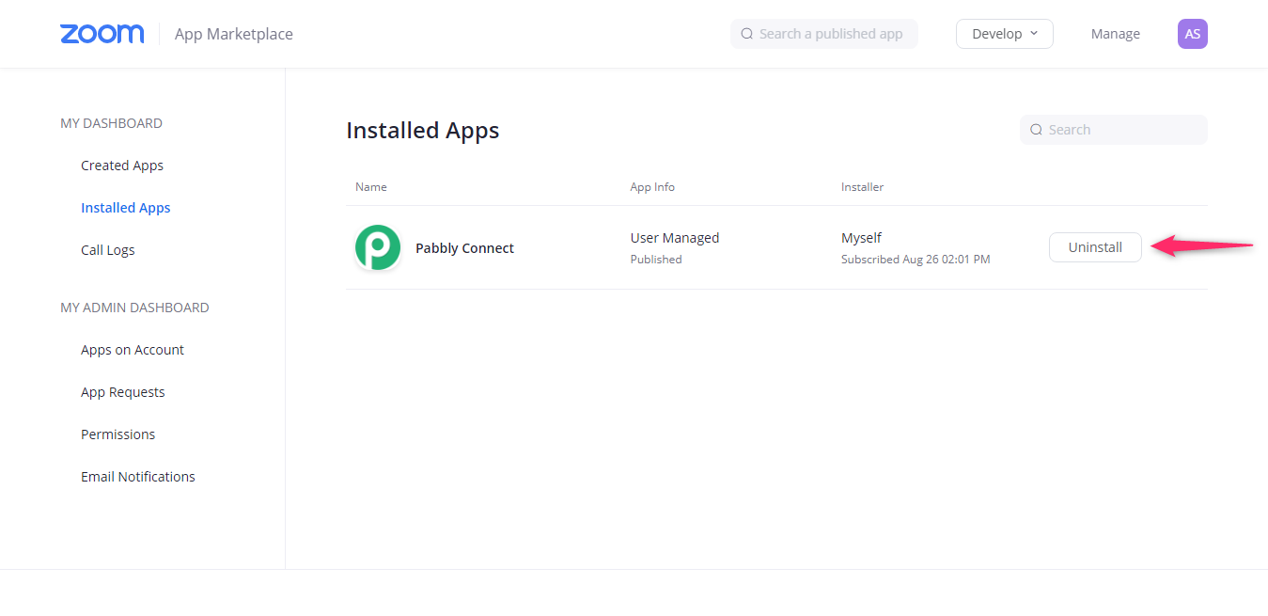Image resolution: width=1268 pixels, height=616 pixels.
Task: Click the Published status text
Action: 656,260
